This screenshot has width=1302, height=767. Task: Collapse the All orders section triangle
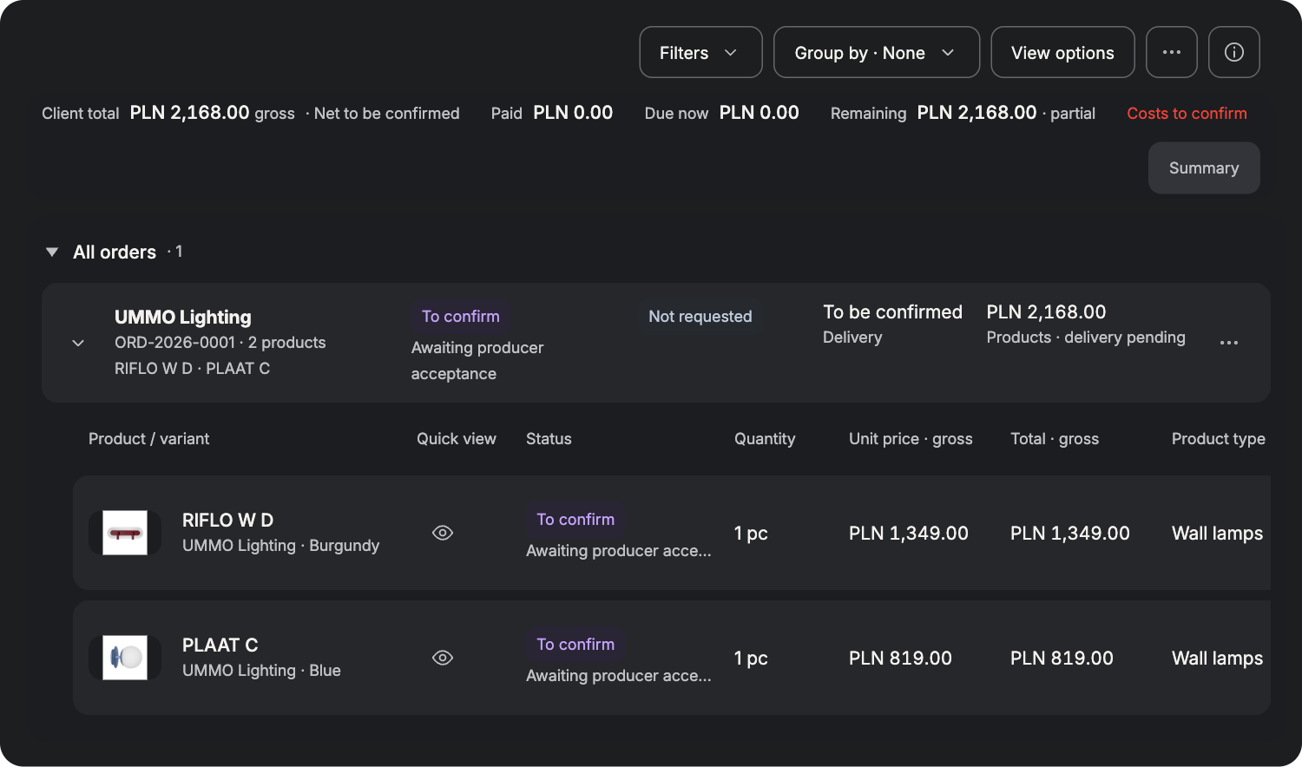point(52,252)
